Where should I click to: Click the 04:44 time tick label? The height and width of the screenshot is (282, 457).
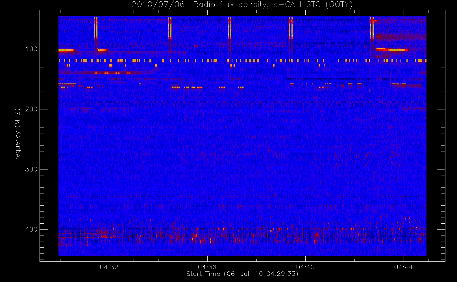(x=403, y=267)
